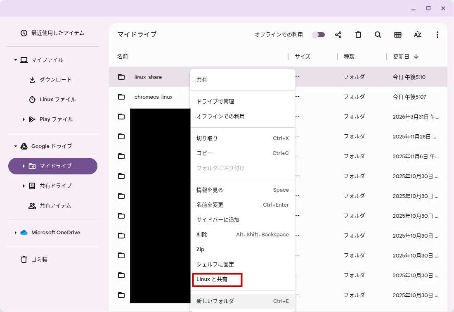This screenshot has height=312, width=454.
Task: Collapse the Google Drive tree section
Action: click(x=16, y=146)
